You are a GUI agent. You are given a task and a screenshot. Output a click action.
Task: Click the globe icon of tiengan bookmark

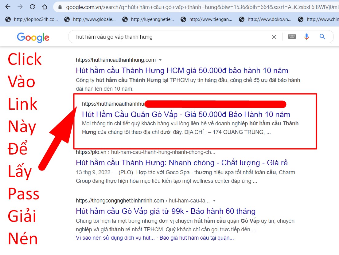[183, 19]
